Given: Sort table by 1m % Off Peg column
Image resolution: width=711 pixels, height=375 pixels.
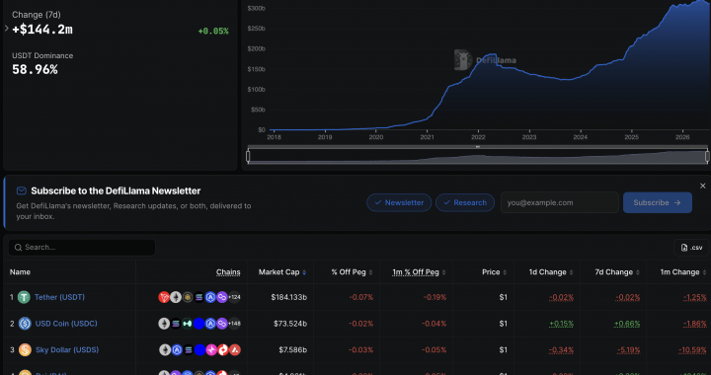Looking at the screenshot, I should tap(419, 272).
